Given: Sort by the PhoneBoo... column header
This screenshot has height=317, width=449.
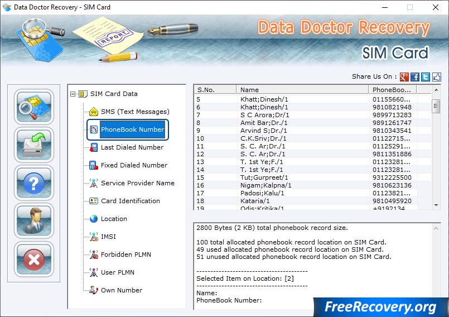Looking at the screenshot, I should 393,90.
